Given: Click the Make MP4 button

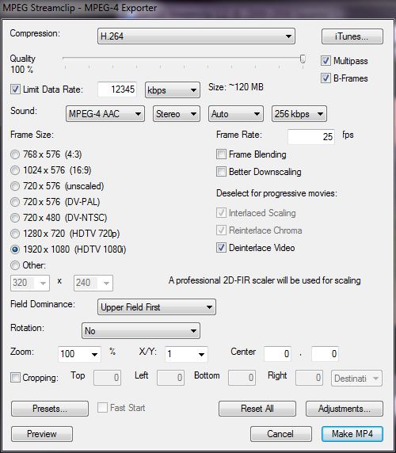Looking at the screenshot, I should (352, 434).
